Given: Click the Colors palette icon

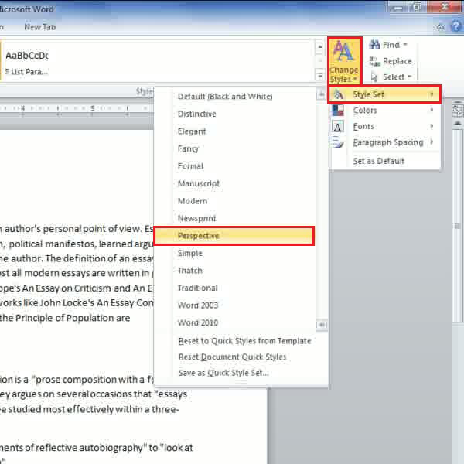Looking at the screenshot, I should [338, 111].
